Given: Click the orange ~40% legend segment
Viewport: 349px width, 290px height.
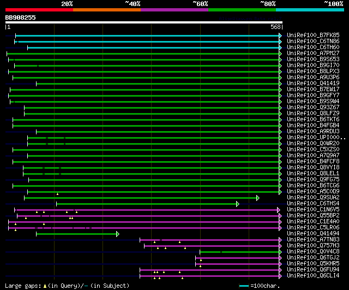Looking at the screenshot, I should tap(107, 10).
